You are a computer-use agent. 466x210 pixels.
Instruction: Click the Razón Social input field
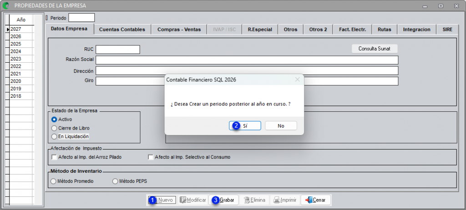tap(247, 60)
